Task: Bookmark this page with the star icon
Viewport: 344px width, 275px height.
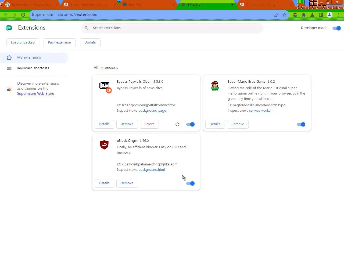Action: [x=284, y=15]
